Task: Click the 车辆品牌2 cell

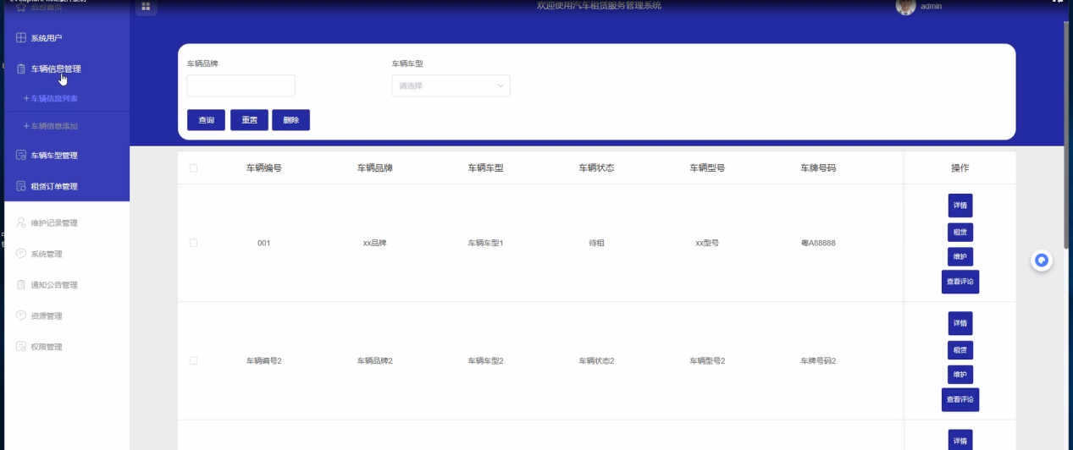Action: 375,361
